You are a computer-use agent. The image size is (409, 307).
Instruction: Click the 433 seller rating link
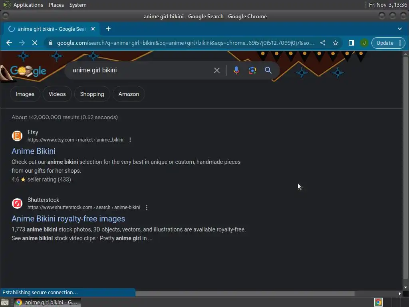click(64, 179)
